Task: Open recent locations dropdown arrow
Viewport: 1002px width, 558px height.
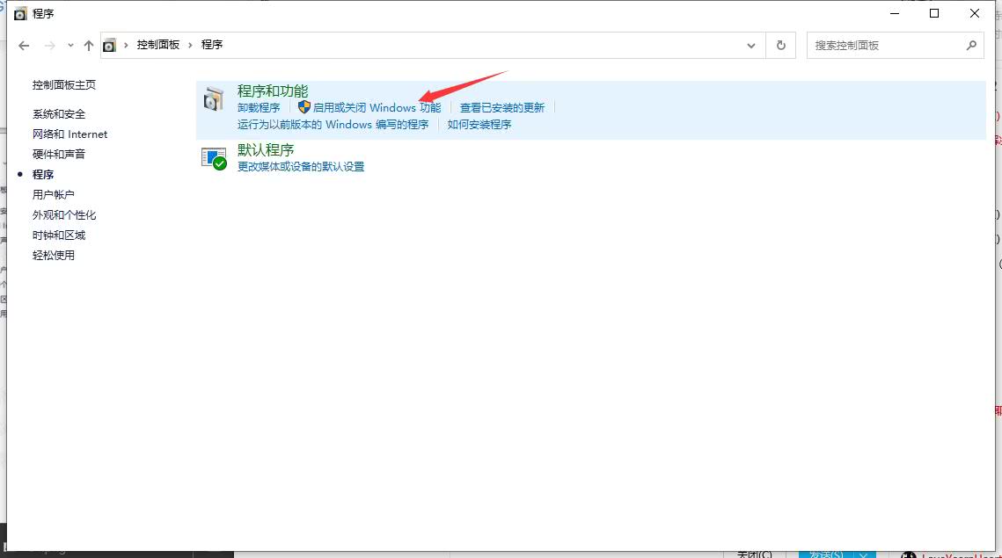Action: pos(70,46)
